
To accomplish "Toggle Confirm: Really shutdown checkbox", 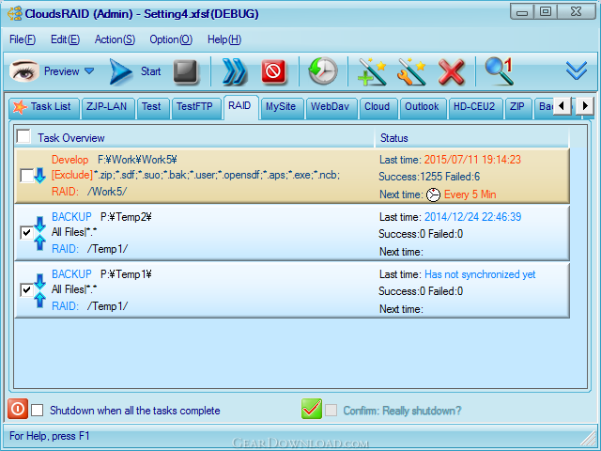I will (331, 410).
